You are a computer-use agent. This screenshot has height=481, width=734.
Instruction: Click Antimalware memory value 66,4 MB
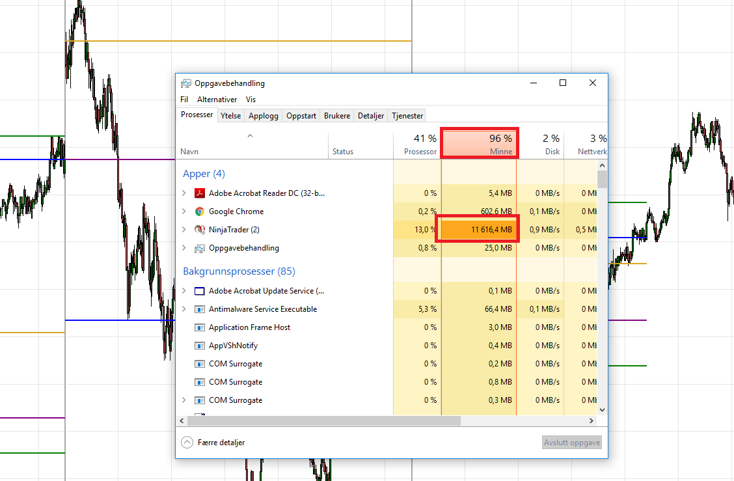[x=498, y=309]
